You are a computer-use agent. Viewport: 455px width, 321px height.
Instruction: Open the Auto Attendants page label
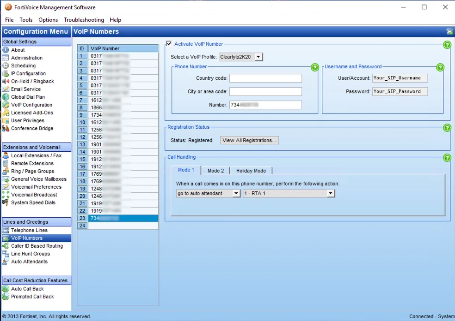(29, 262)
